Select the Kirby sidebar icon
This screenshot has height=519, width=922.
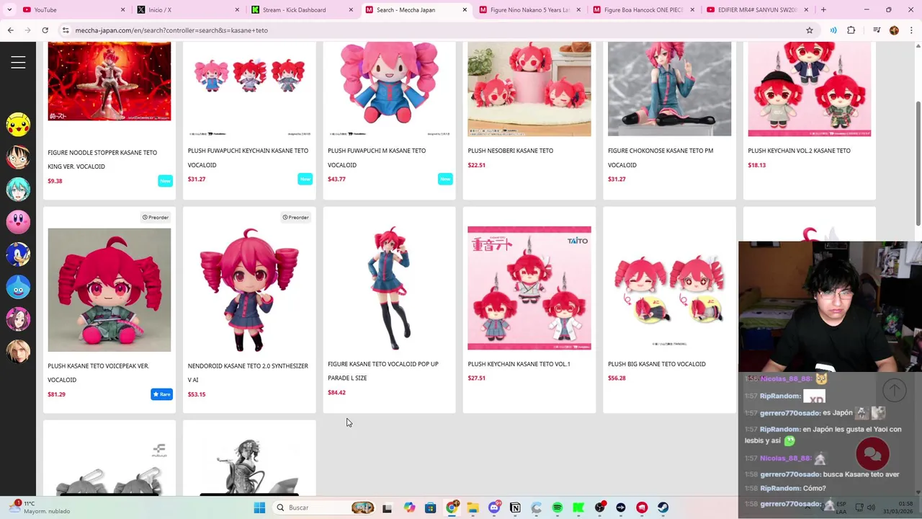(18, 222)
